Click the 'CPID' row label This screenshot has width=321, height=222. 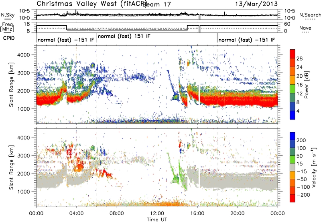[9, 38]
